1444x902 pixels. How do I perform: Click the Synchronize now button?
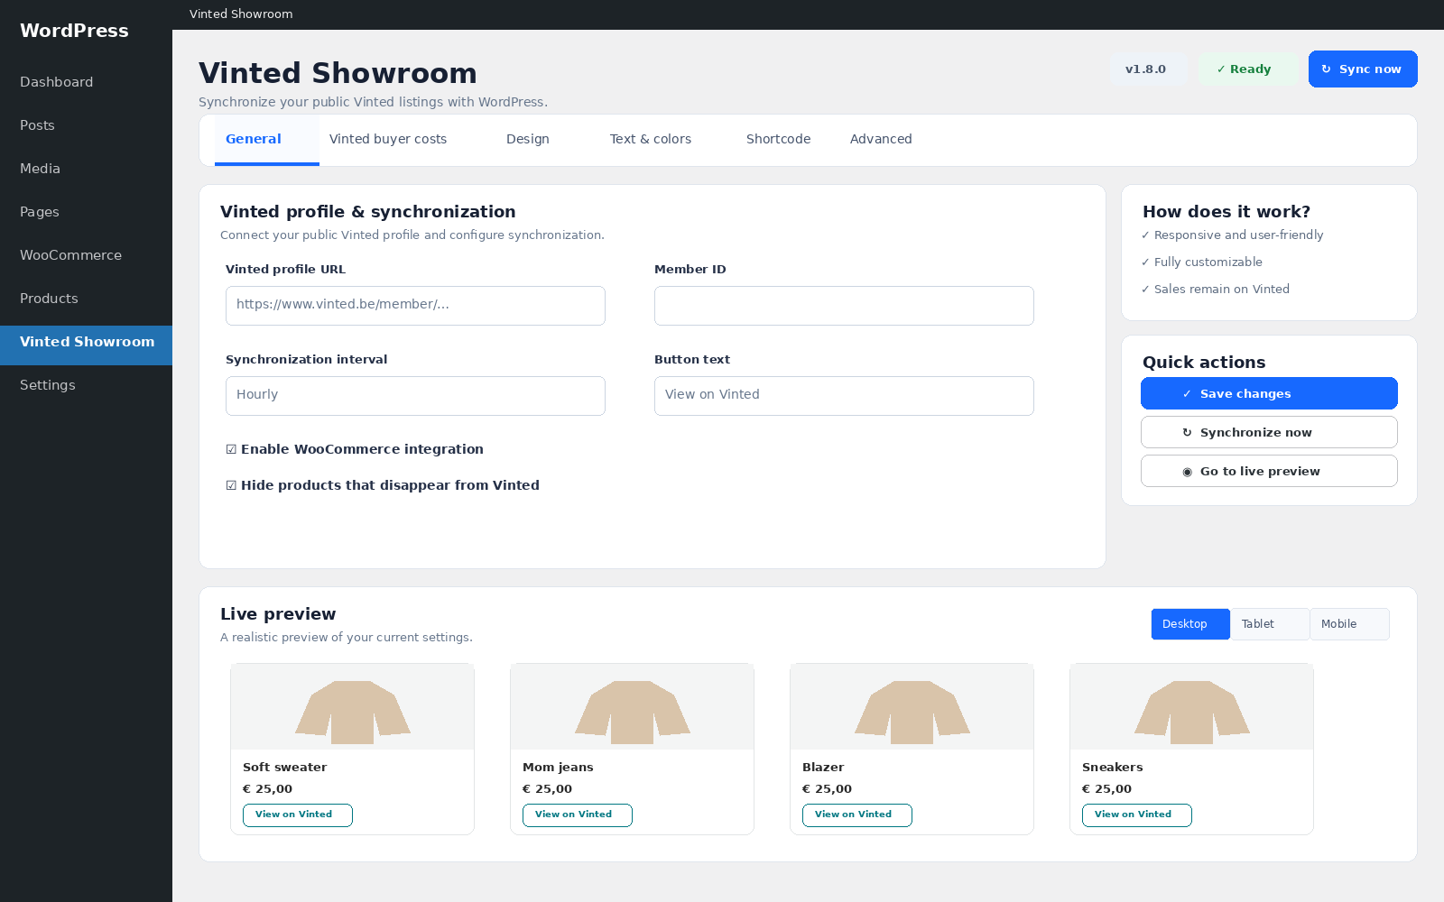coord(1269,432)
